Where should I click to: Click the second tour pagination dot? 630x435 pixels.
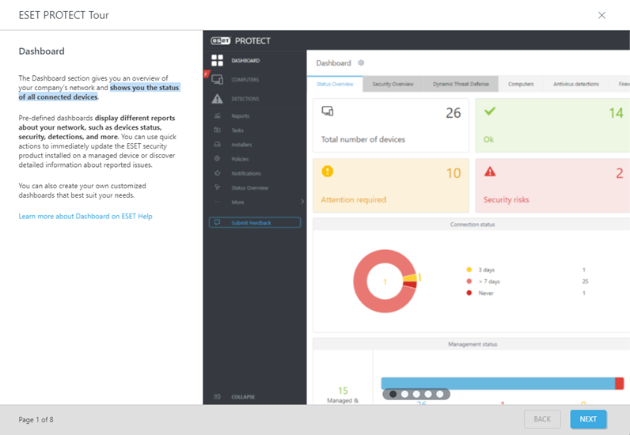click(x=404, y=394)
